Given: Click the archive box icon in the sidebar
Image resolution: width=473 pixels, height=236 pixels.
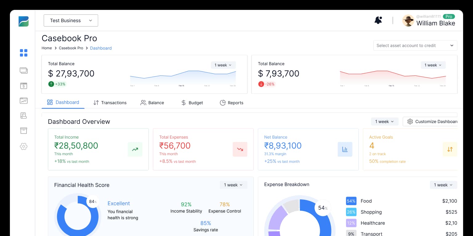Looking at the screenshot, I should 23,130.
